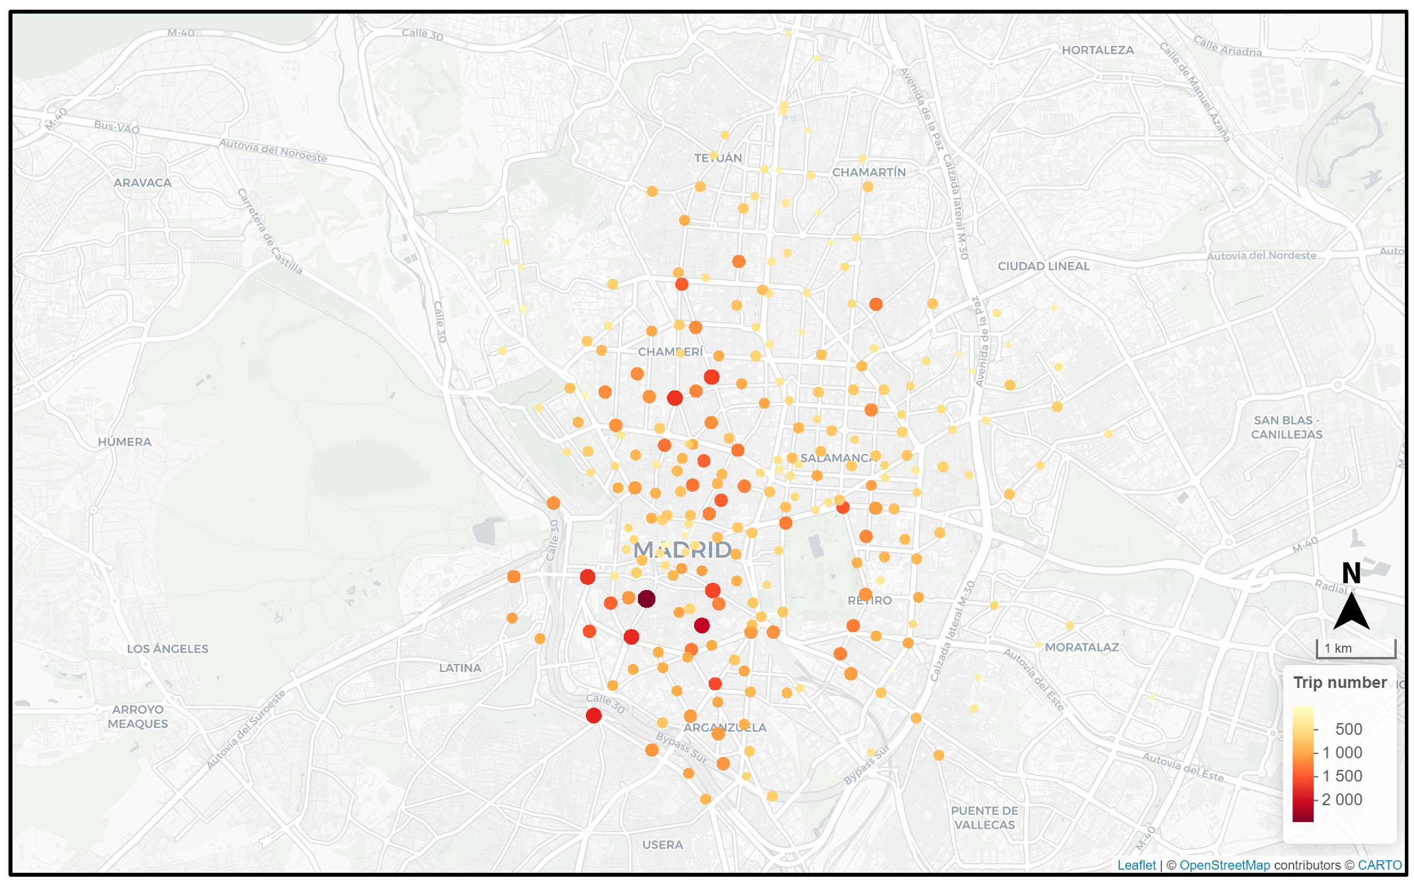Click the HORTALEZA district label
Screen dimensions: 1414x883
pos(1097,50)
